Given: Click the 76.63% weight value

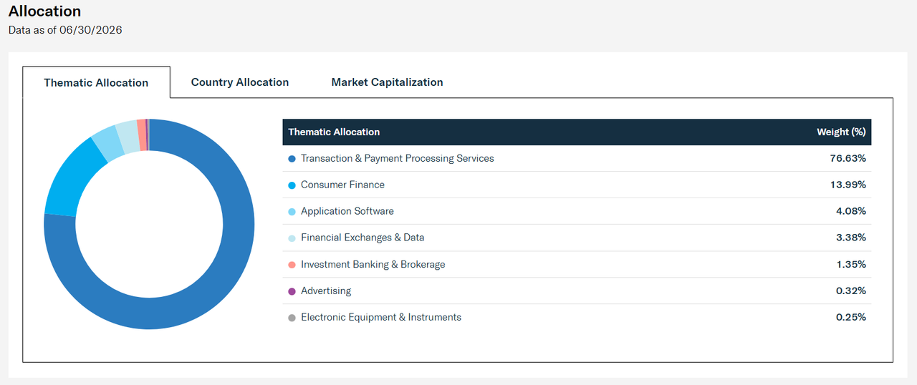Looking at the screenshot, I should coord(848,158).
